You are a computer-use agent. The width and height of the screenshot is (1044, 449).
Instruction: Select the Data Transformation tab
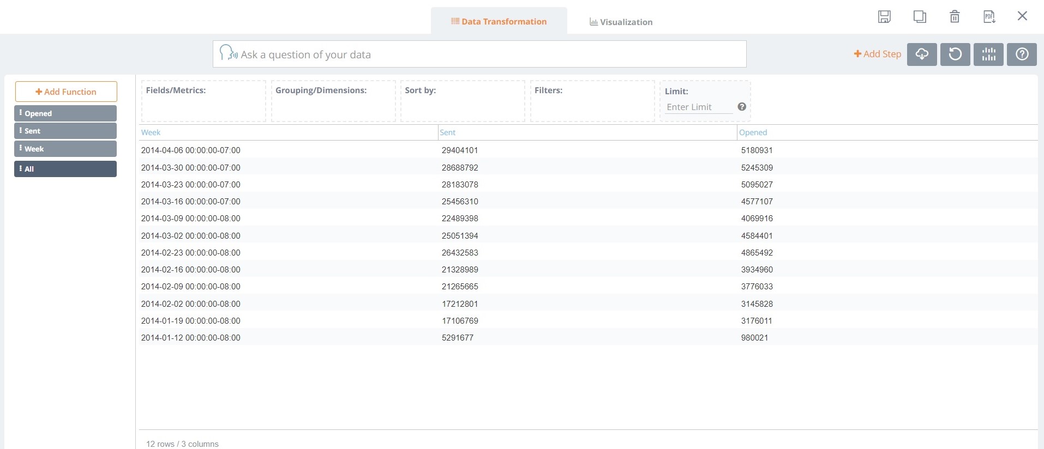coord(499,21)
